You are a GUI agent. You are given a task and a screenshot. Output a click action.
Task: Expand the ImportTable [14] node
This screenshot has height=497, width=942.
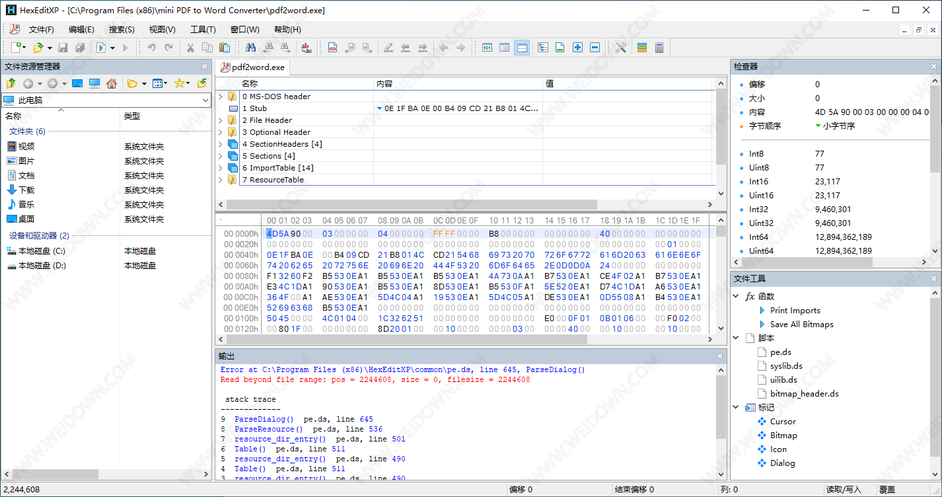[221, 168]
